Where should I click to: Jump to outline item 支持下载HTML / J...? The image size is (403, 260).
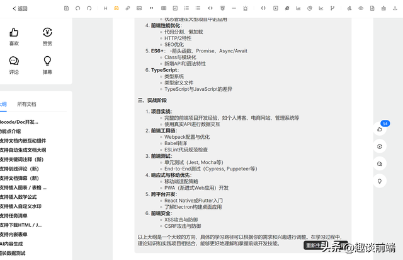pos(21,225)
